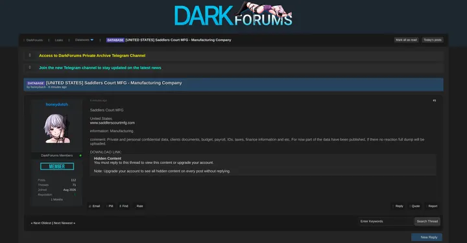Image resolution: width=467 pixels, height=243 pixels.
Task: Expand the Databases breadcrumb dropdown arrow
Action: (x=91, y=40)
